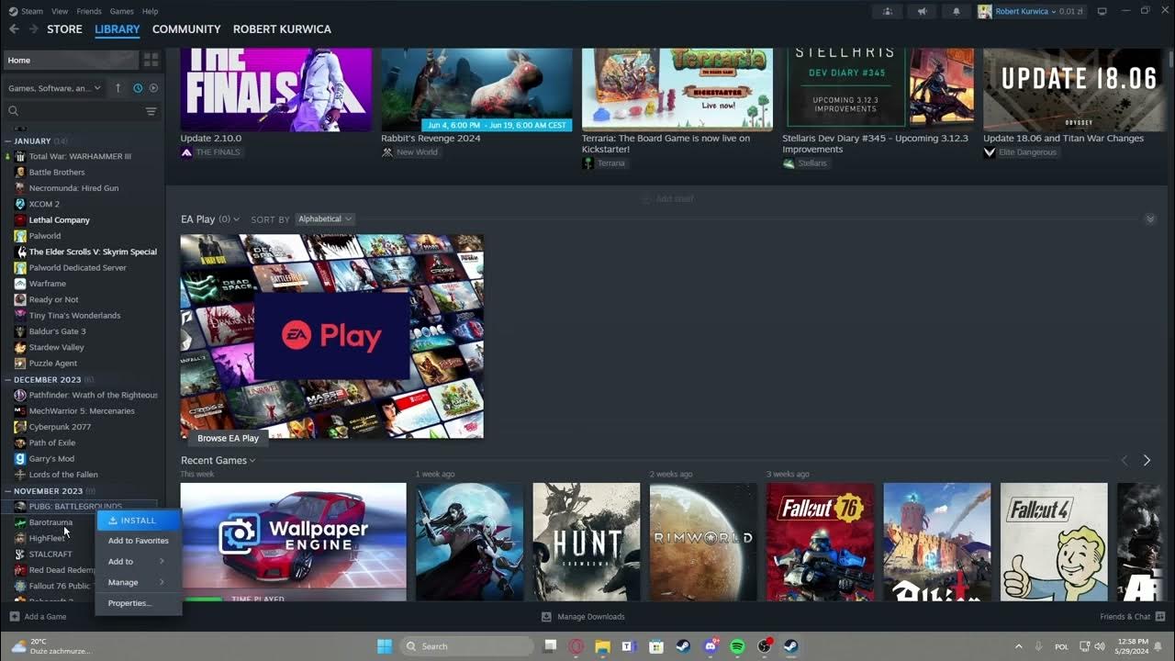Collapse the EA Play shelf chevron
Screen dimensions: 1175x661
point(1150,219)
